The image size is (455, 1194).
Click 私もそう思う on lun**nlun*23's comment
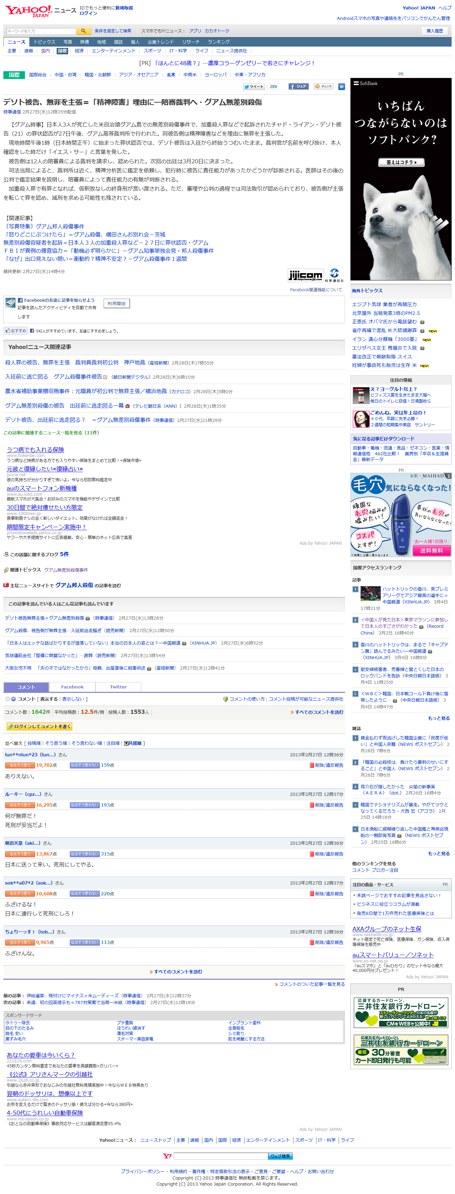(x=20, y=765)
